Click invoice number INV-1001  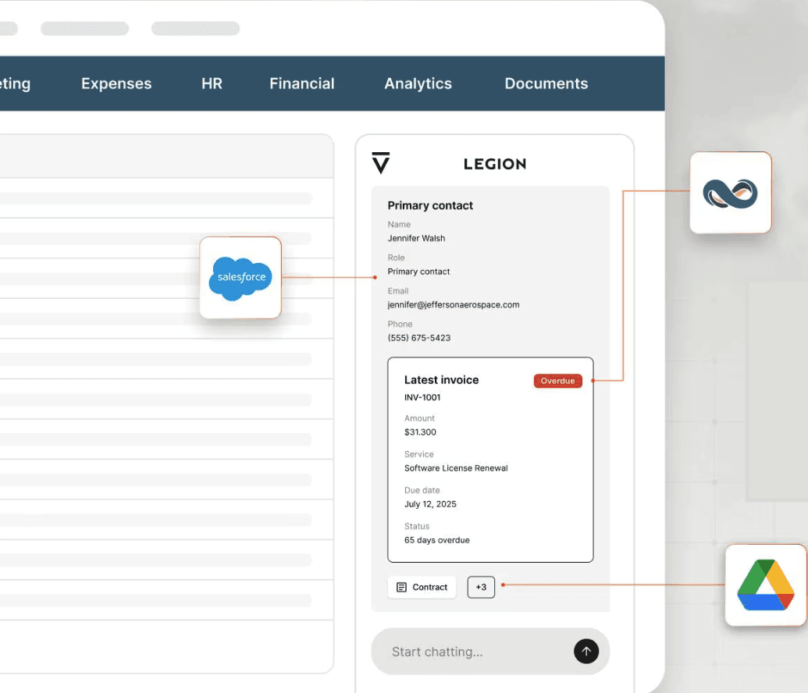422,397
